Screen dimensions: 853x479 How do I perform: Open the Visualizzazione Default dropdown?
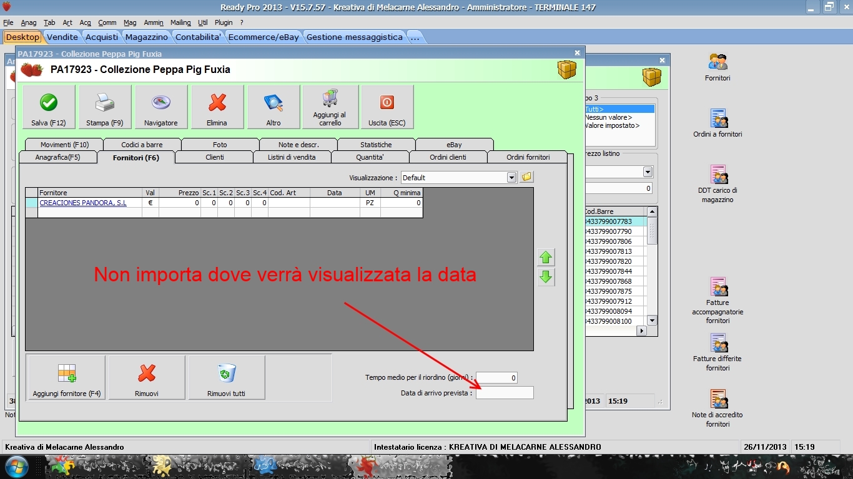[512, 178]
